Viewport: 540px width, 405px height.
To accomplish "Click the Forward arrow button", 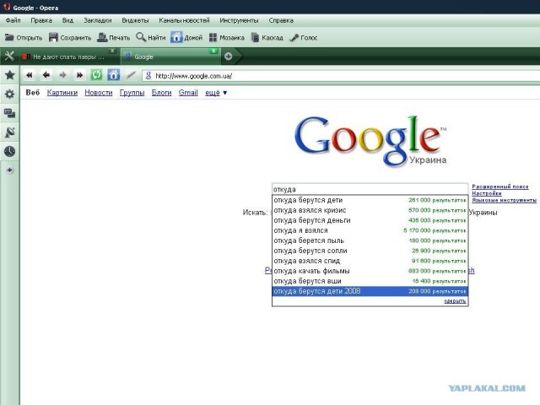I will [62, 75].
